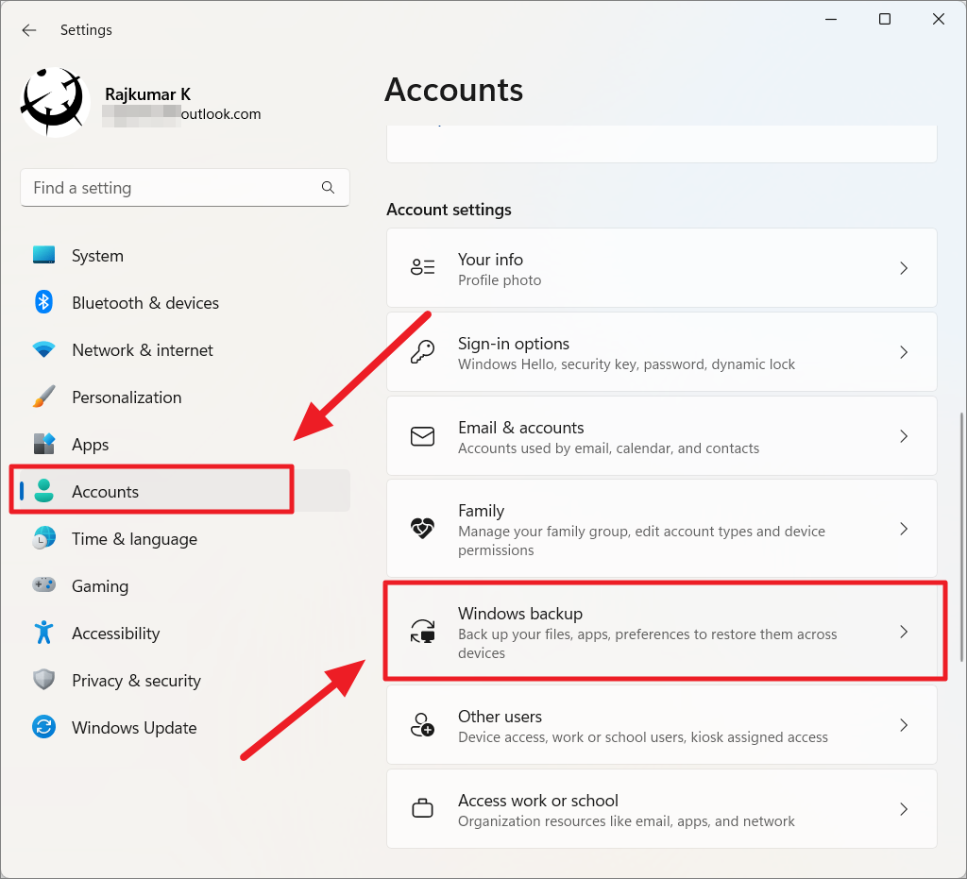Click the vertical scrollbar on right
The height and width of the screenshot is (879, 967).
point(961,536)
